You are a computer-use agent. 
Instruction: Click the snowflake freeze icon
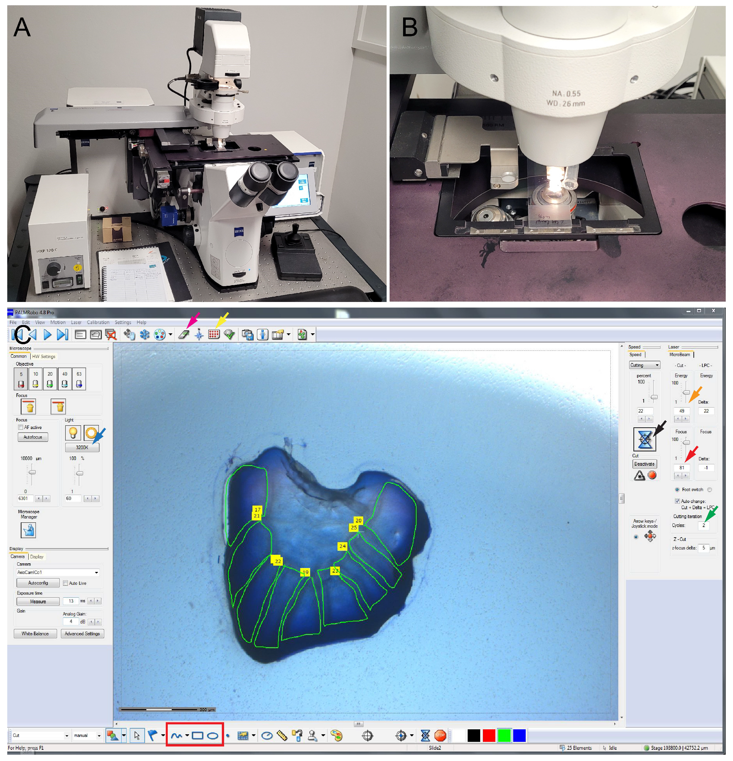[145, 334]
